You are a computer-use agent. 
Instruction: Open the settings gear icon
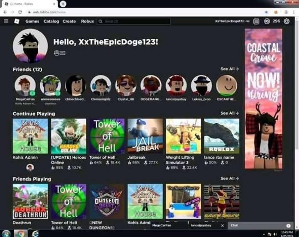pyautogui.click(x=287, y=21)
